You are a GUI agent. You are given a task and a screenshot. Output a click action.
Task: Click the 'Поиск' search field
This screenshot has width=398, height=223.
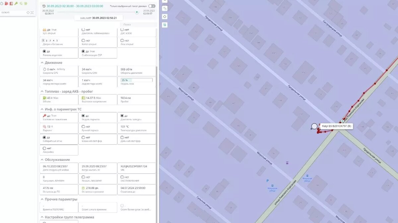(x=138, y=24)
